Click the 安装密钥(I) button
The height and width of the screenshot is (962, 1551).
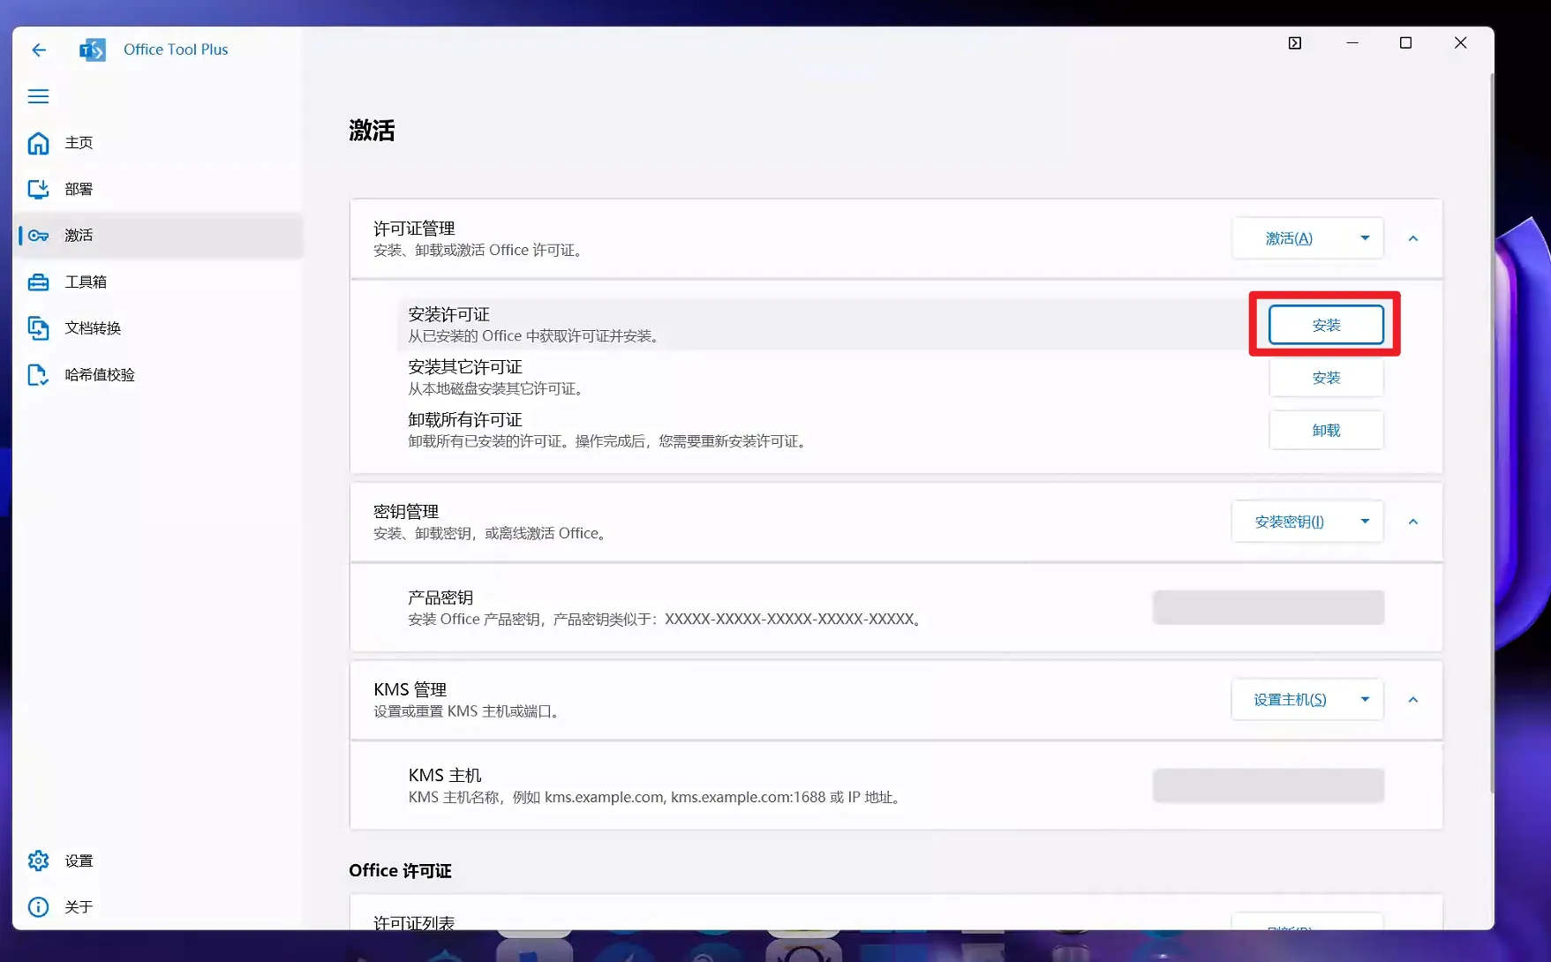point(1289,522)
